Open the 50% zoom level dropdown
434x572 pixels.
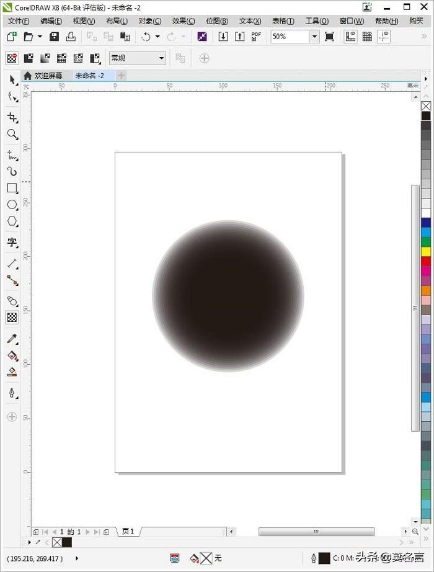314,37
